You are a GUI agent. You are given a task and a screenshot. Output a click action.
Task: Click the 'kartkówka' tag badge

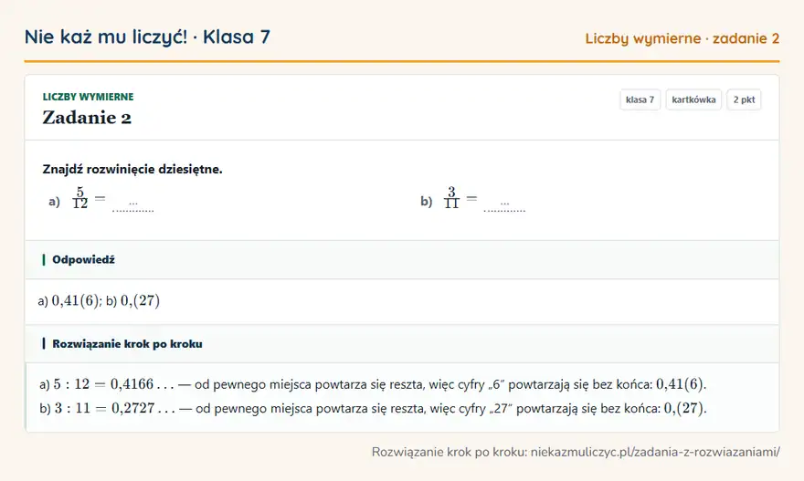point(693,99)
